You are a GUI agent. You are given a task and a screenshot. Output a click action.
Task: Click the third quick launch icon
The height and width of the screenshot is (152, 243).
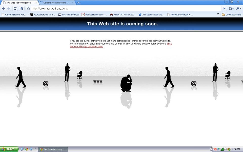point(31,149)
